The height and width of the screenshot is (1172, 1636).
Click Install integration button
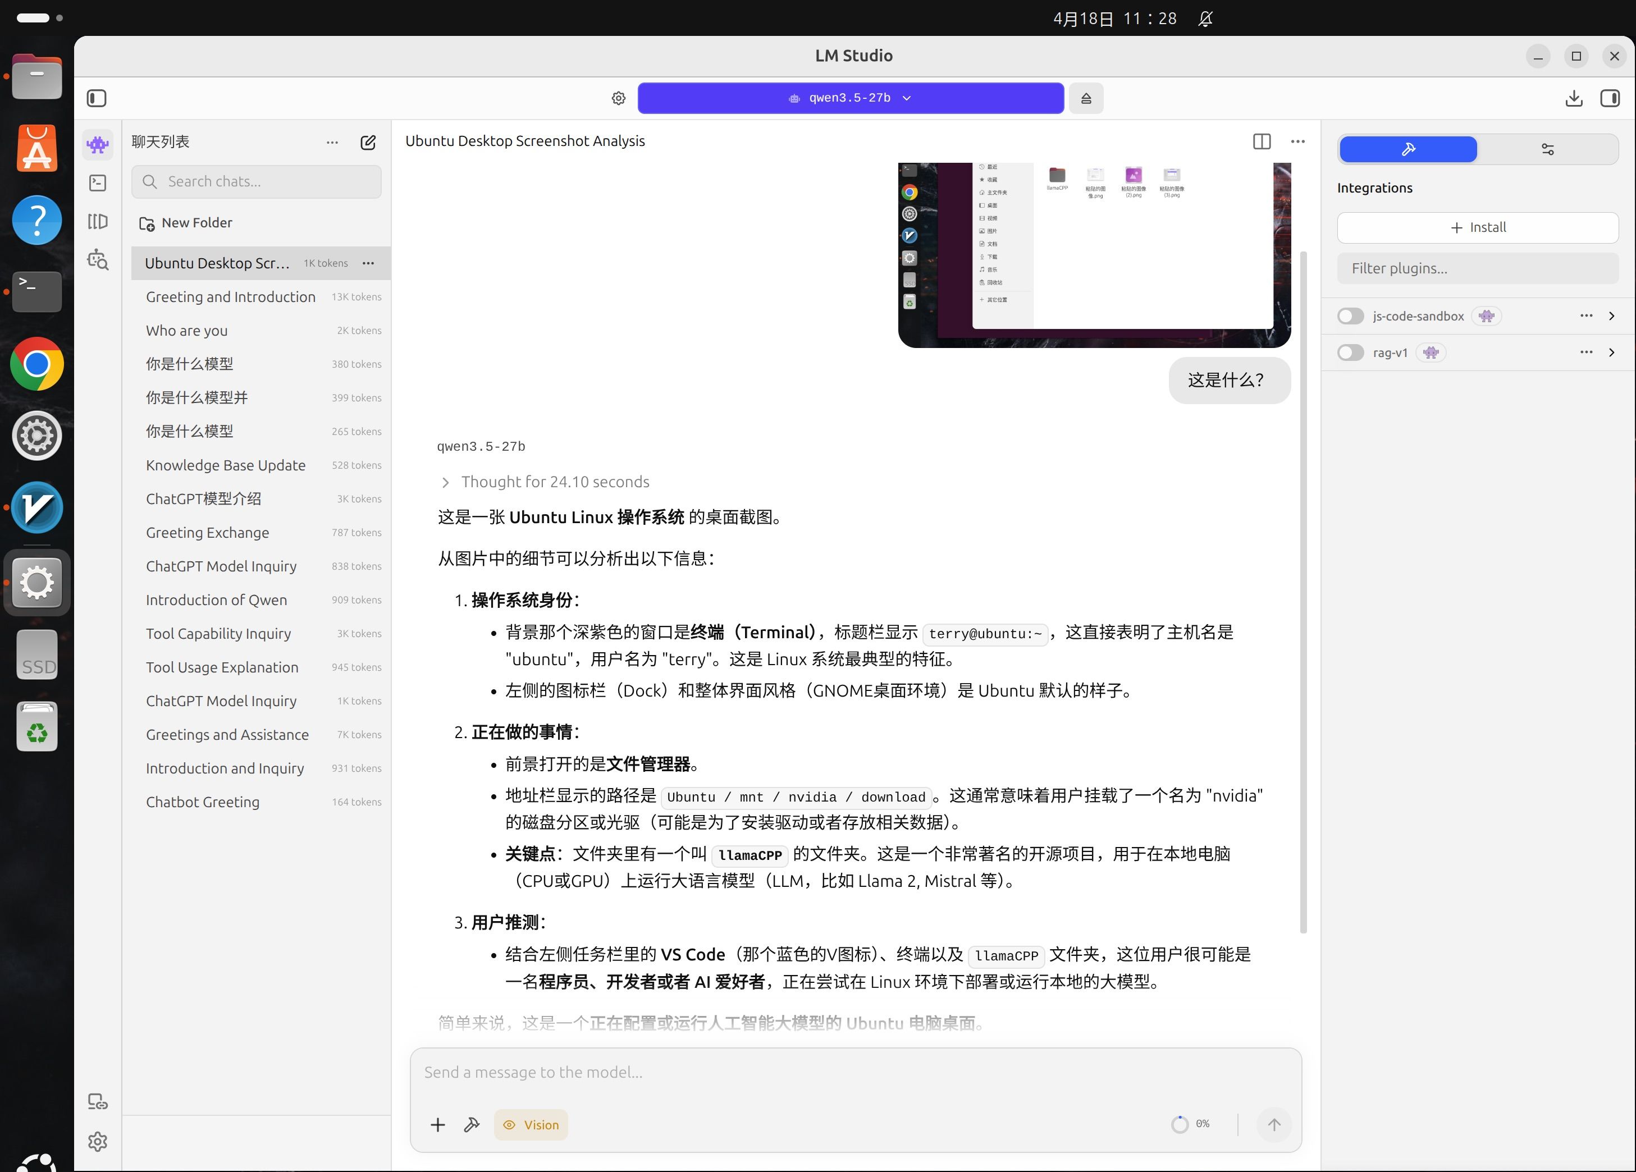(x=1477, y=228)
